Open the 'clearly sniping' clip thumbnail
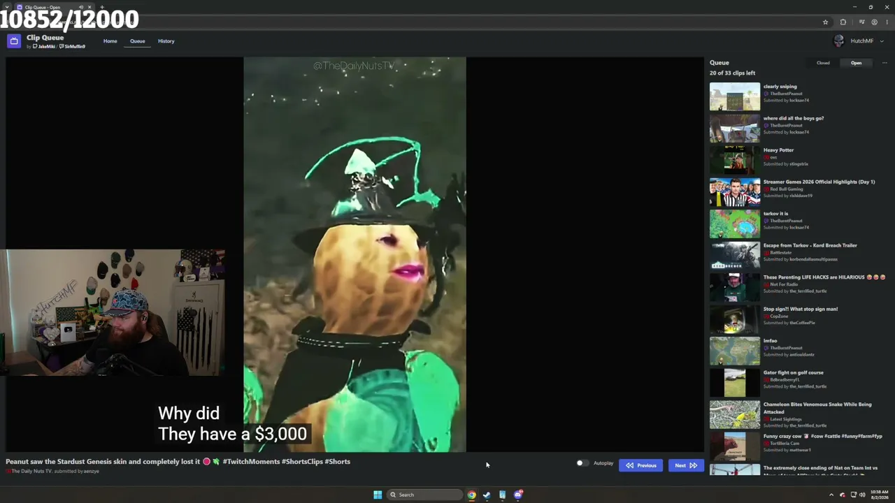The image size is (895, 503). click(735, 96)
